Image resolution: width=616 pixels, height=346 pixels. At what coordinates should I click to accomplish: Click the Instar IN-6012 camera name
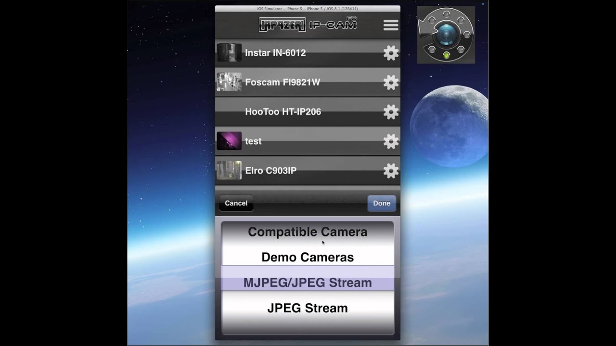[275, 53]
